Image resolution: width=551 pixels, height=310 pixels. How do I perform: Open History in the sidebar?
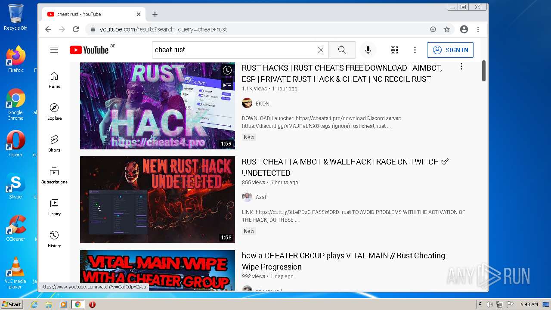[54, 239]
